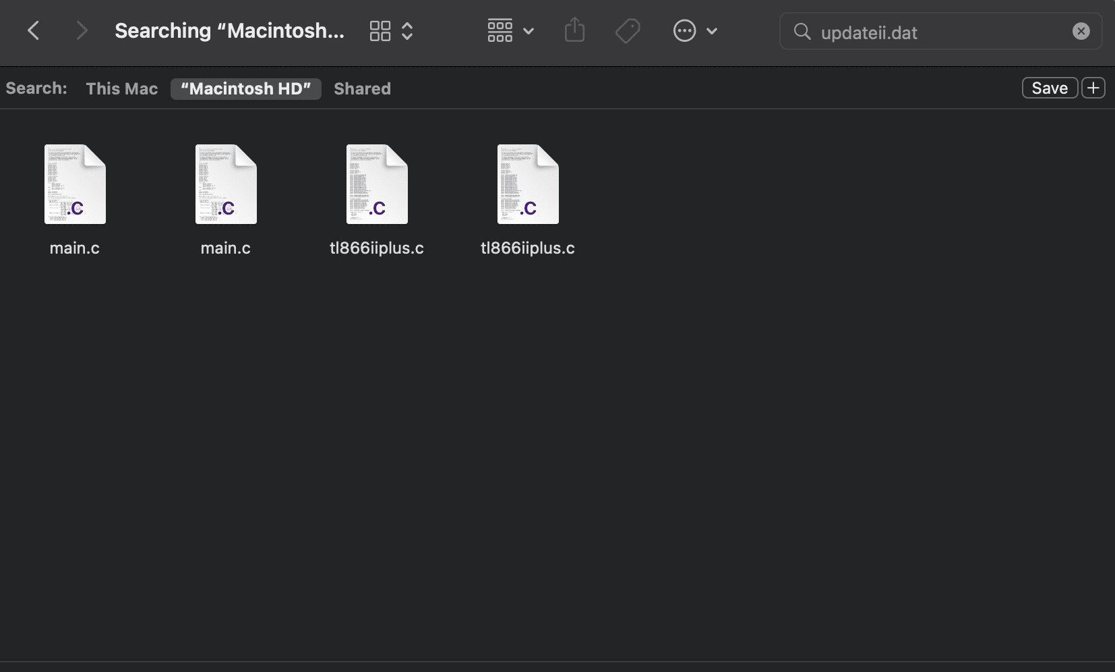Click the Edit Tags icon
This screenshot has height=672, width=1115.
628,31
